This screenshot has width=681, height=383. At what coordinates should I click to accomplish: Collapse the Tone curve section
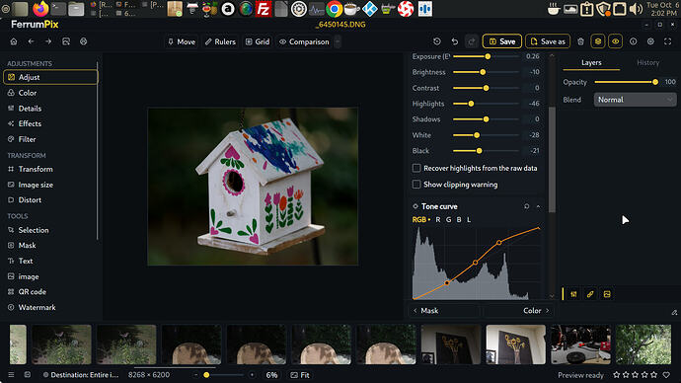pos(539,206)
